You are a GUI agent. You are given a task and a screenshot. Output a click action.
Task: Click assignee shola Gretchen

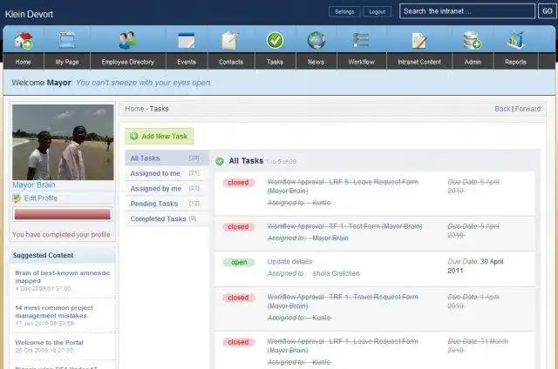(x=337, y=273)
